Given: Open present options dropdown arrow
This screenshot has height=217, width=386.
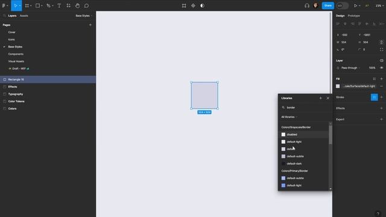Looking at the screenshot, I should 359,5.
